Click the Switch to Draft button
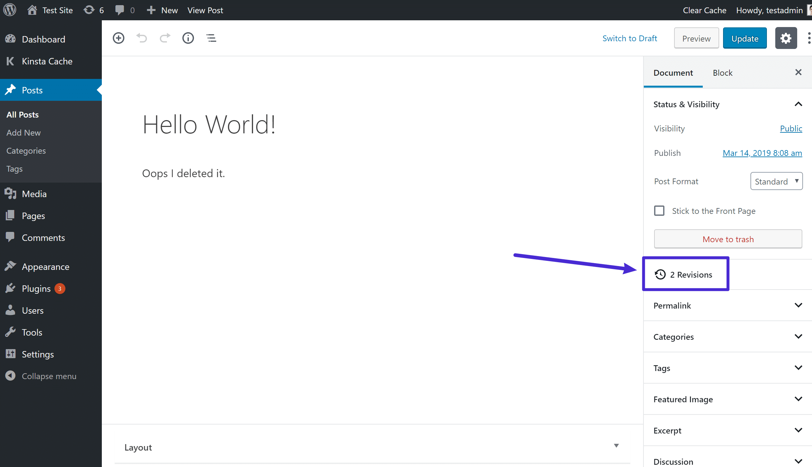The height and width of the screenshot is (467, 812). point(629,38)
